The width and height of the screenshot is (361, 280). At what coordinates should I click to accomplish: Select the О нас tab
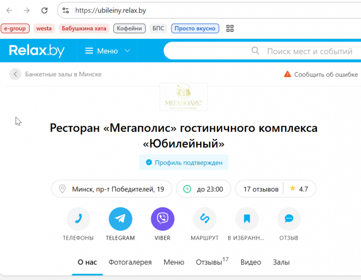point(87,262)
